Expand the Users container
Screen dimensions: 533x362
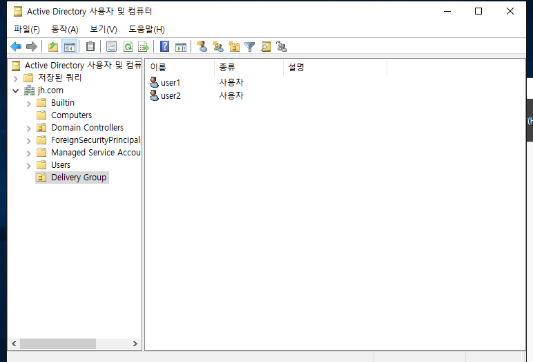click(x=29, y=166)
